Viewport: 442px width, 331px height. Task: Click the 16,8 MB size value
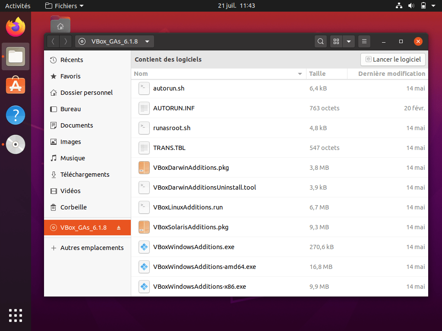point(321,266)
